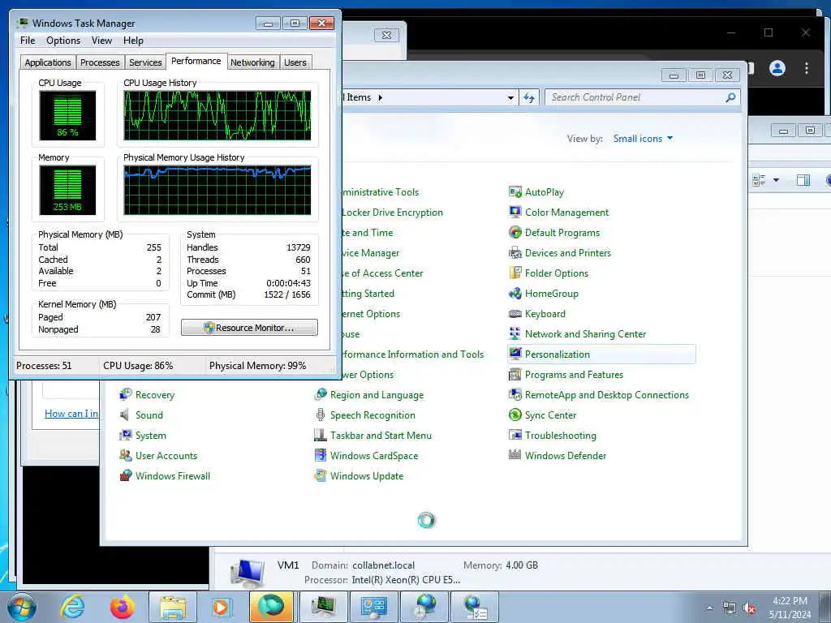Open View by Small icons dropdown
This screenshot has width=831, height=623.
(x=643, y=139)
